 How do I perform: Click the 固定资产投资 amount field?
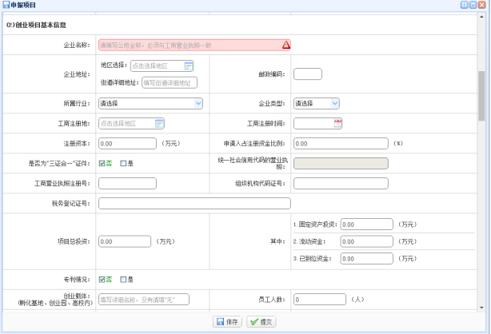coord(366,225)
